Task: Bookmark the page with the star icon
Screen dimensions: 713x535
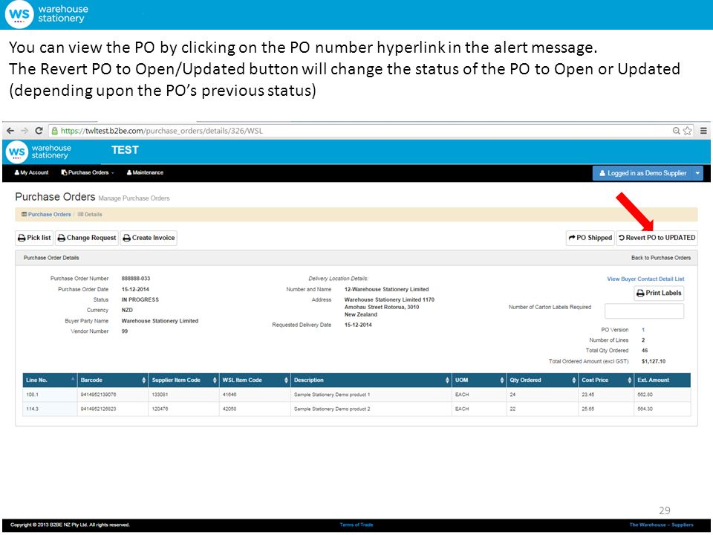Action: (x=688, y=131)
